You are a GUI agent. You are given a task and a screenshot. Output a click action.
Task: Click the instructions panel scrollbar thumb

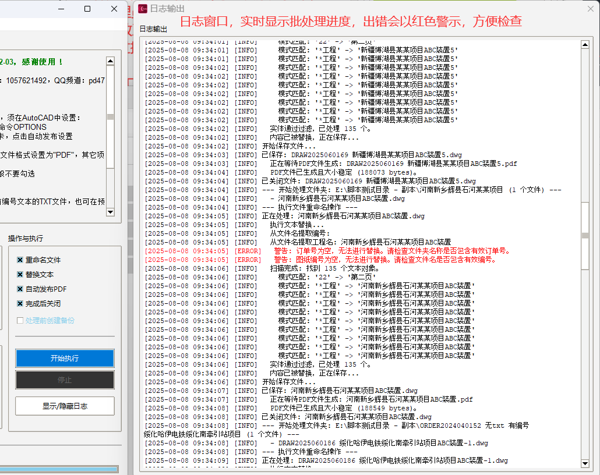point(110,116)
